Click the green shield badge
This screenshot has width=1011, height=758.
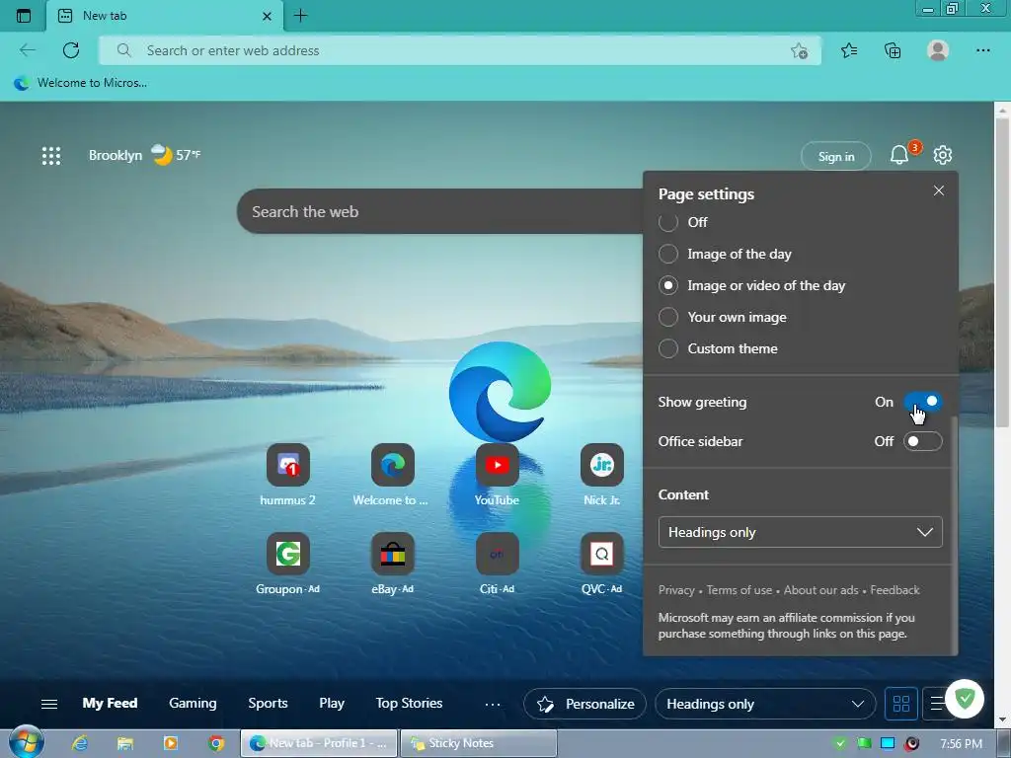click(965, 699)
